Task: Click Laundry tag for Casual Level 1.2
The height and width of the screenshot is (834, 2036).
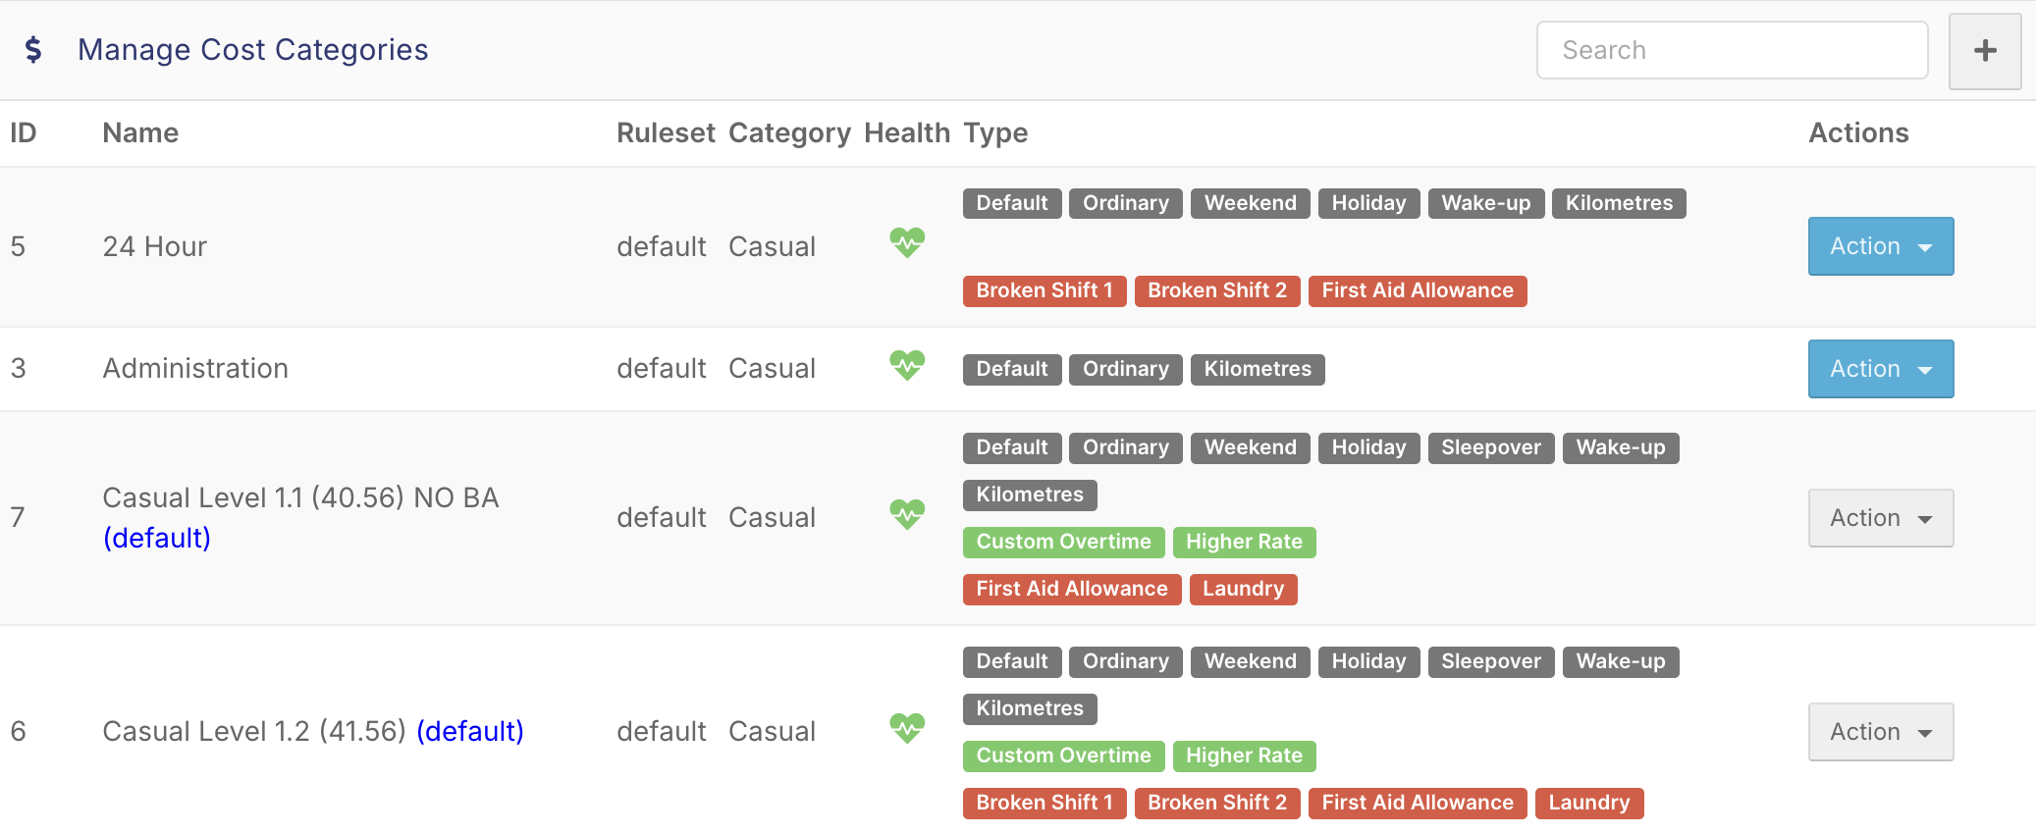Action: (x=1589, y=803)
